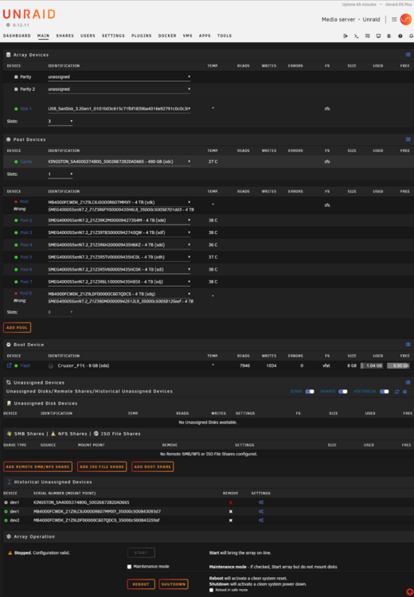Enable Reboot in safe mode checkbox
Image resolution: width=414 pixels, height=597 pixels.
212,590
